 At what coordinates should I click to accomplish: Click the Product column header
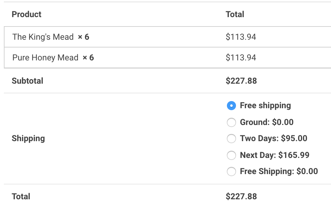tap(27, 15)
